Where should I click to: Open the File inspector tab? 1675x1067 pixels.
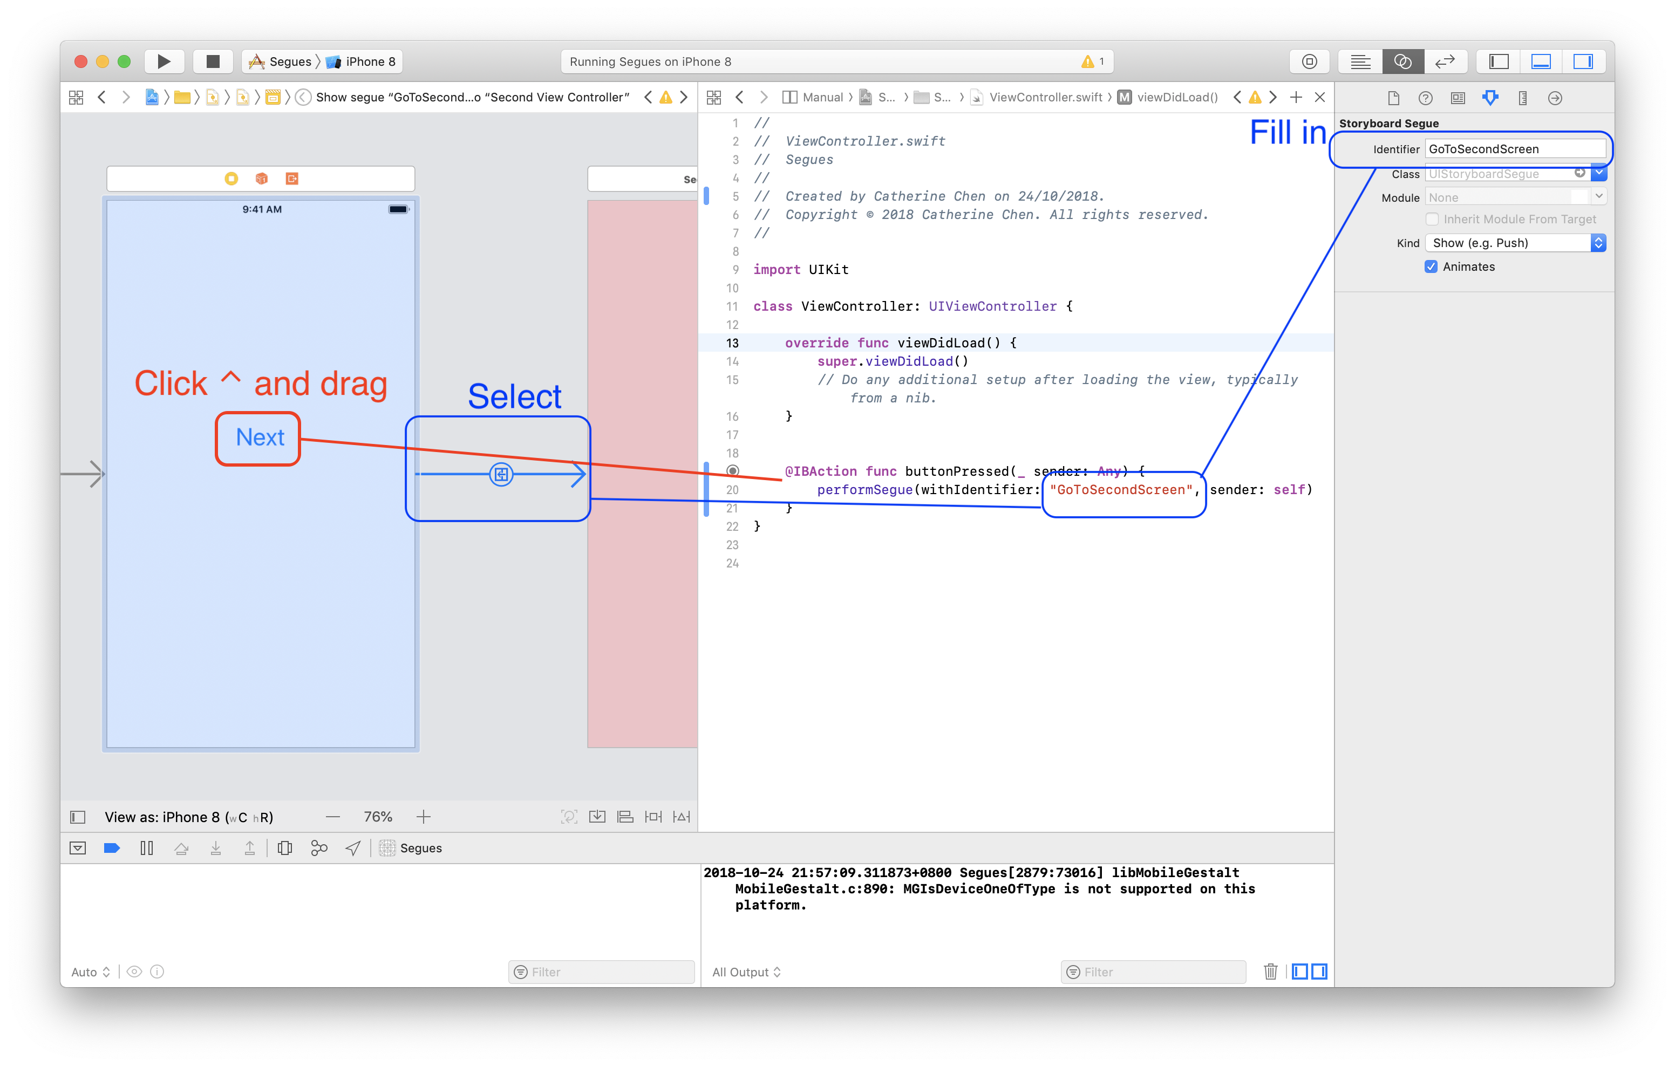pyautogui.click(x=1393, y=98)
